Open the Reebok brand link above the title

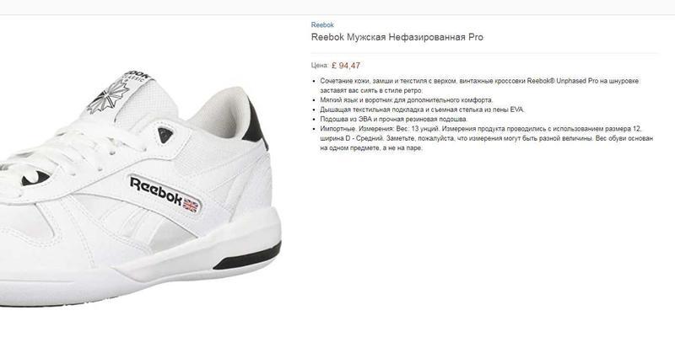point(322,25)
